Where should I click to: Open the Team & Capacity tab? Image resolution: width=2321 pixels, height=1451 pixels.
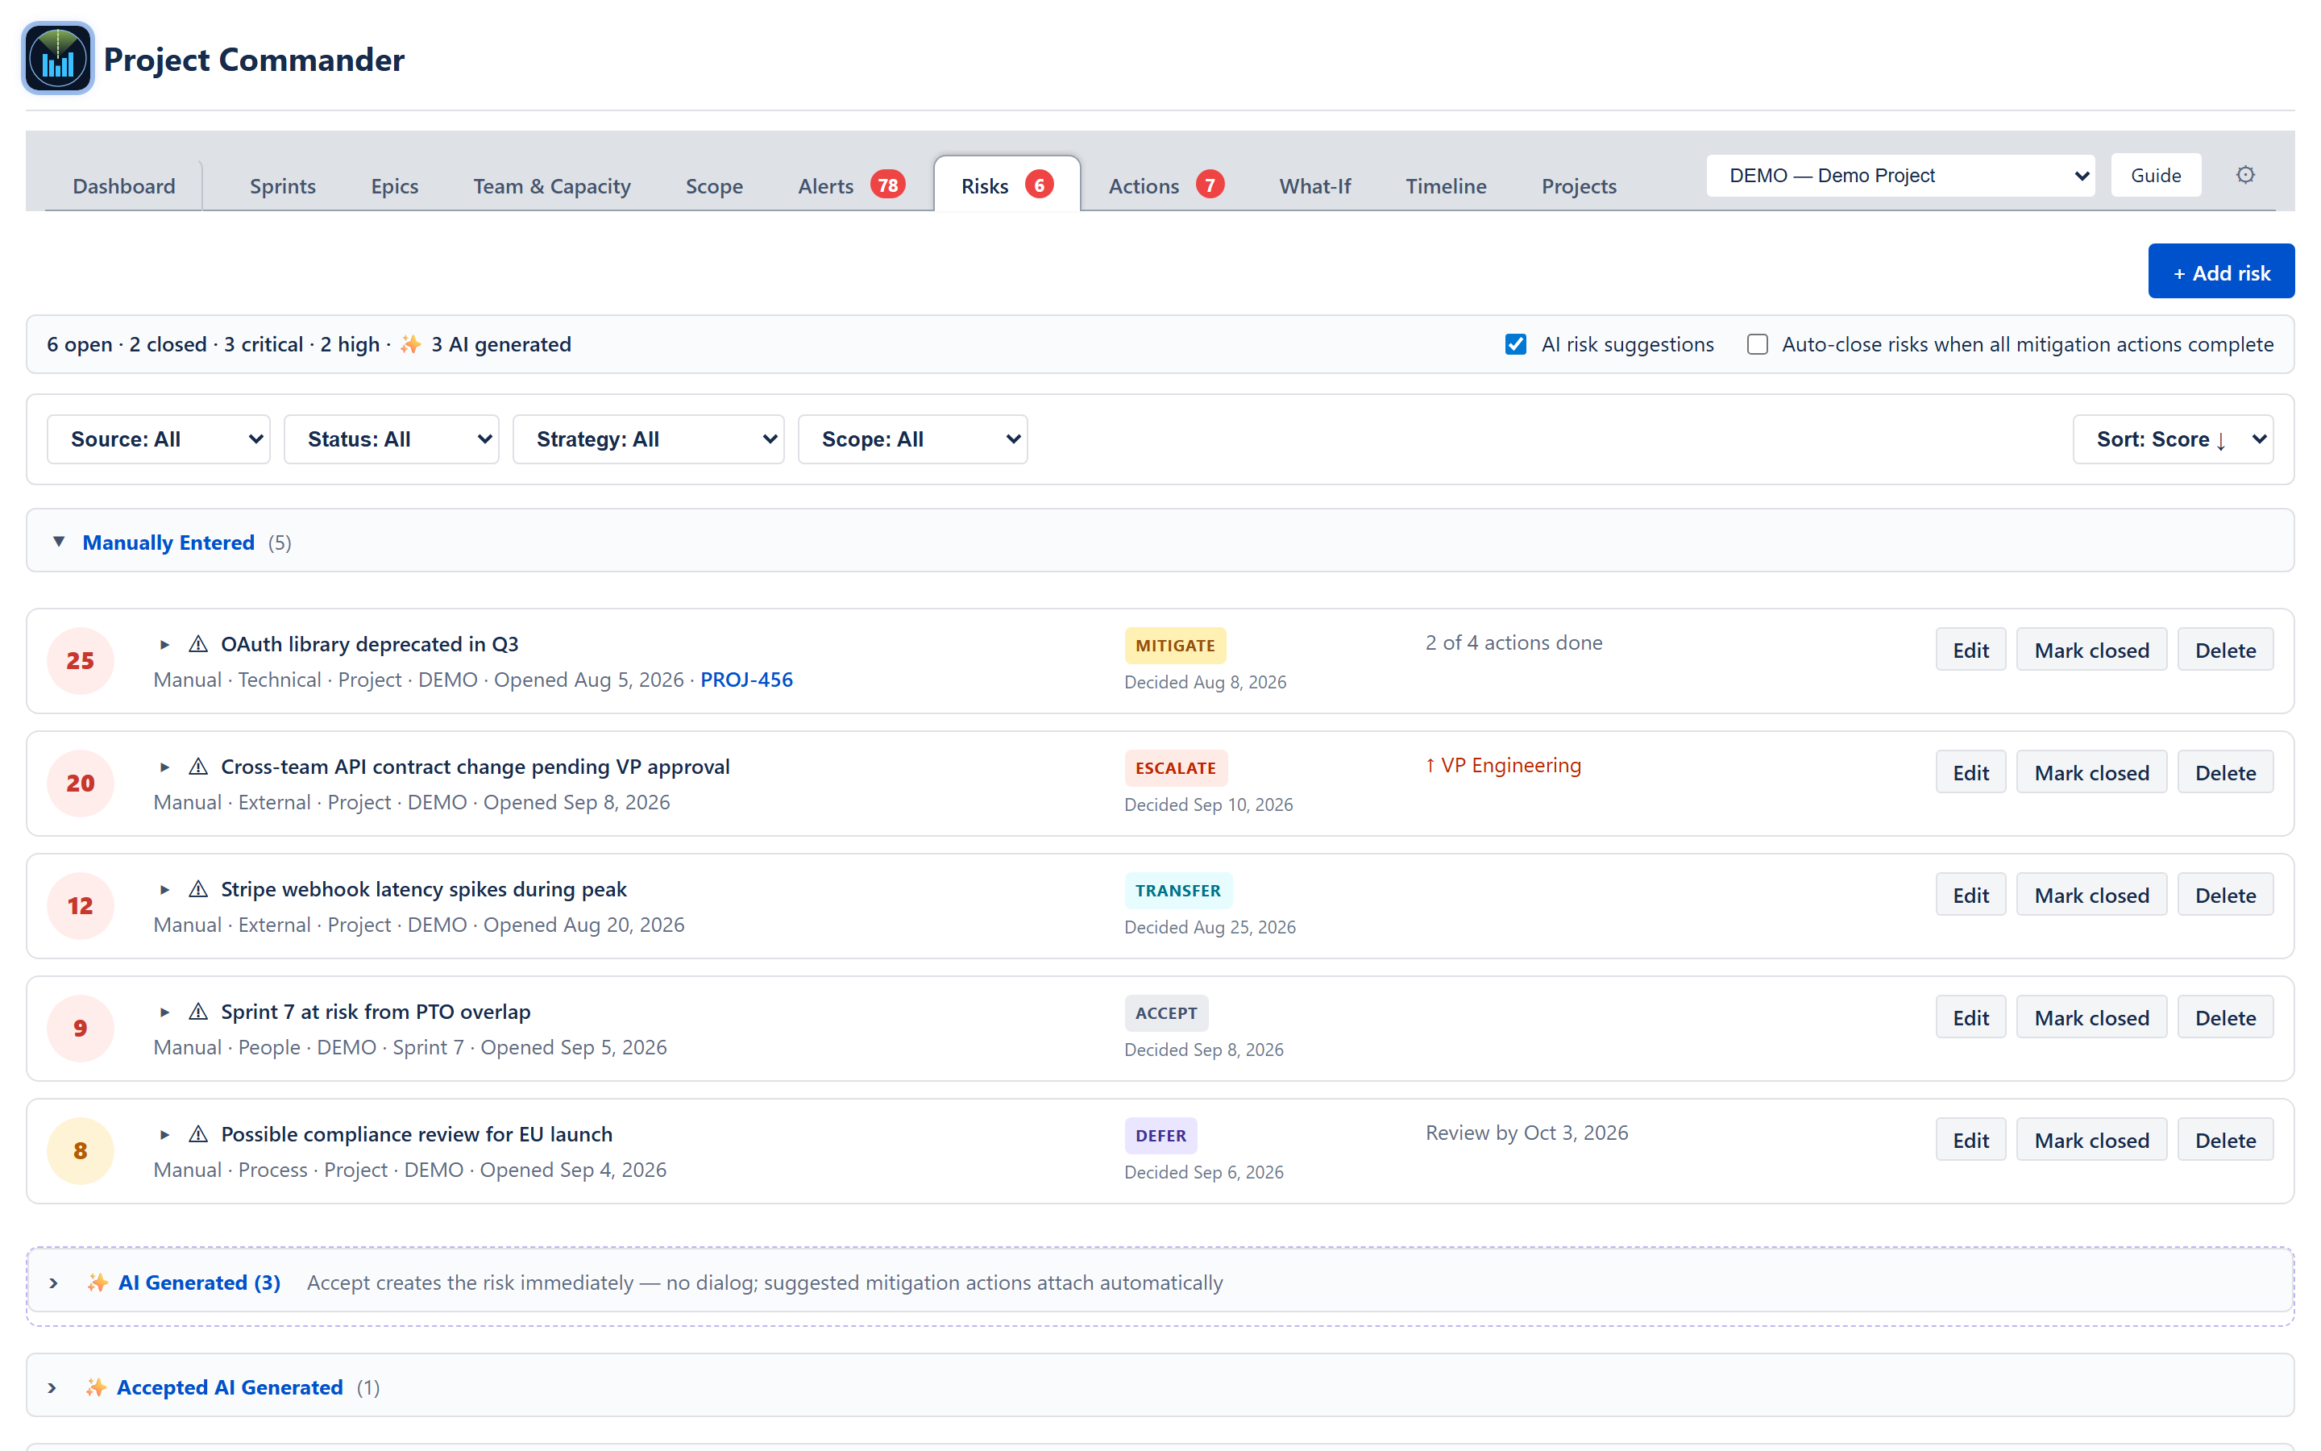[551, 185]
